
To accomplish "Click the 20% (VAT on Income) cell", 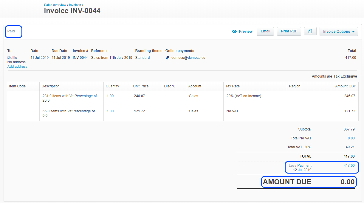I will 244,96.
